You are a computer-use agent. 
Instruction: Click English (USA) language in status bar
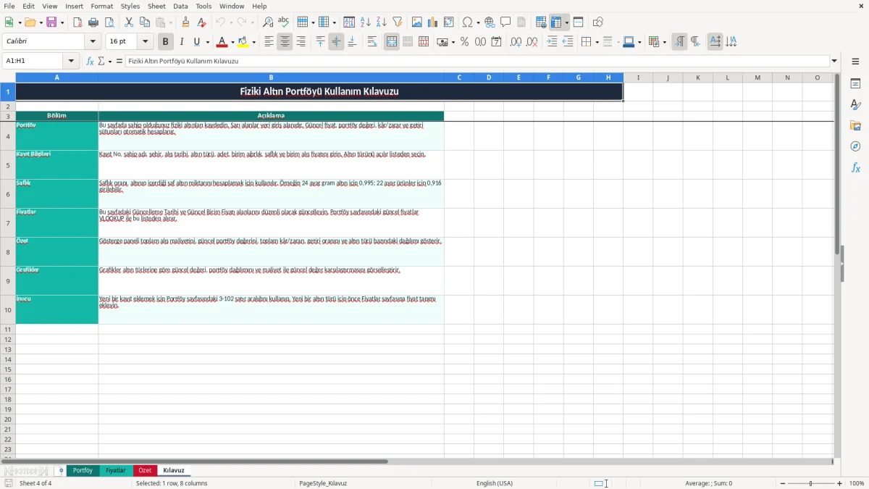click(495, 483)
